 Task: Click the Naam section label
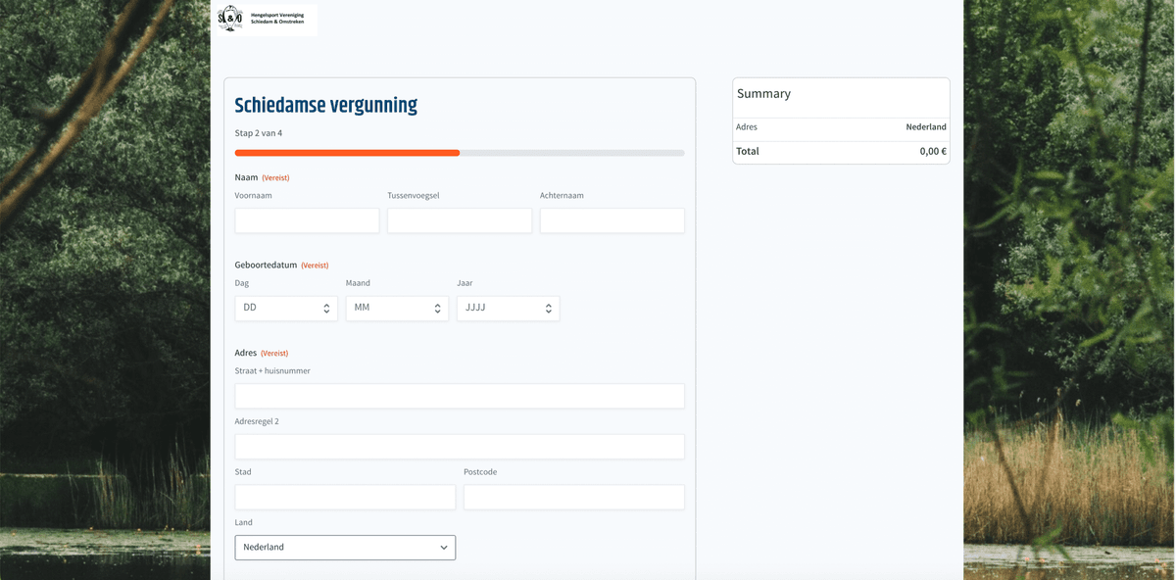246,177
